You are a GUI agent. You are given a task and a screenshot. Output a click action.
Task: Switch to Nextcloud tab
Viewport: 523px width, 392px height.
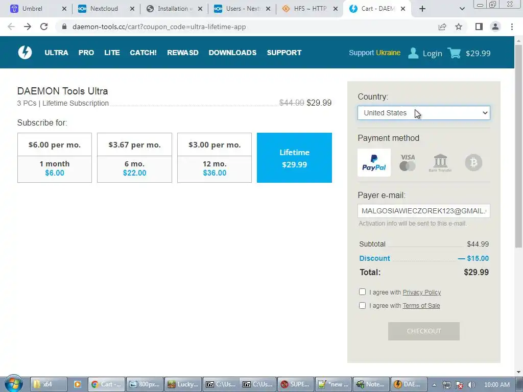click(105, 9)
